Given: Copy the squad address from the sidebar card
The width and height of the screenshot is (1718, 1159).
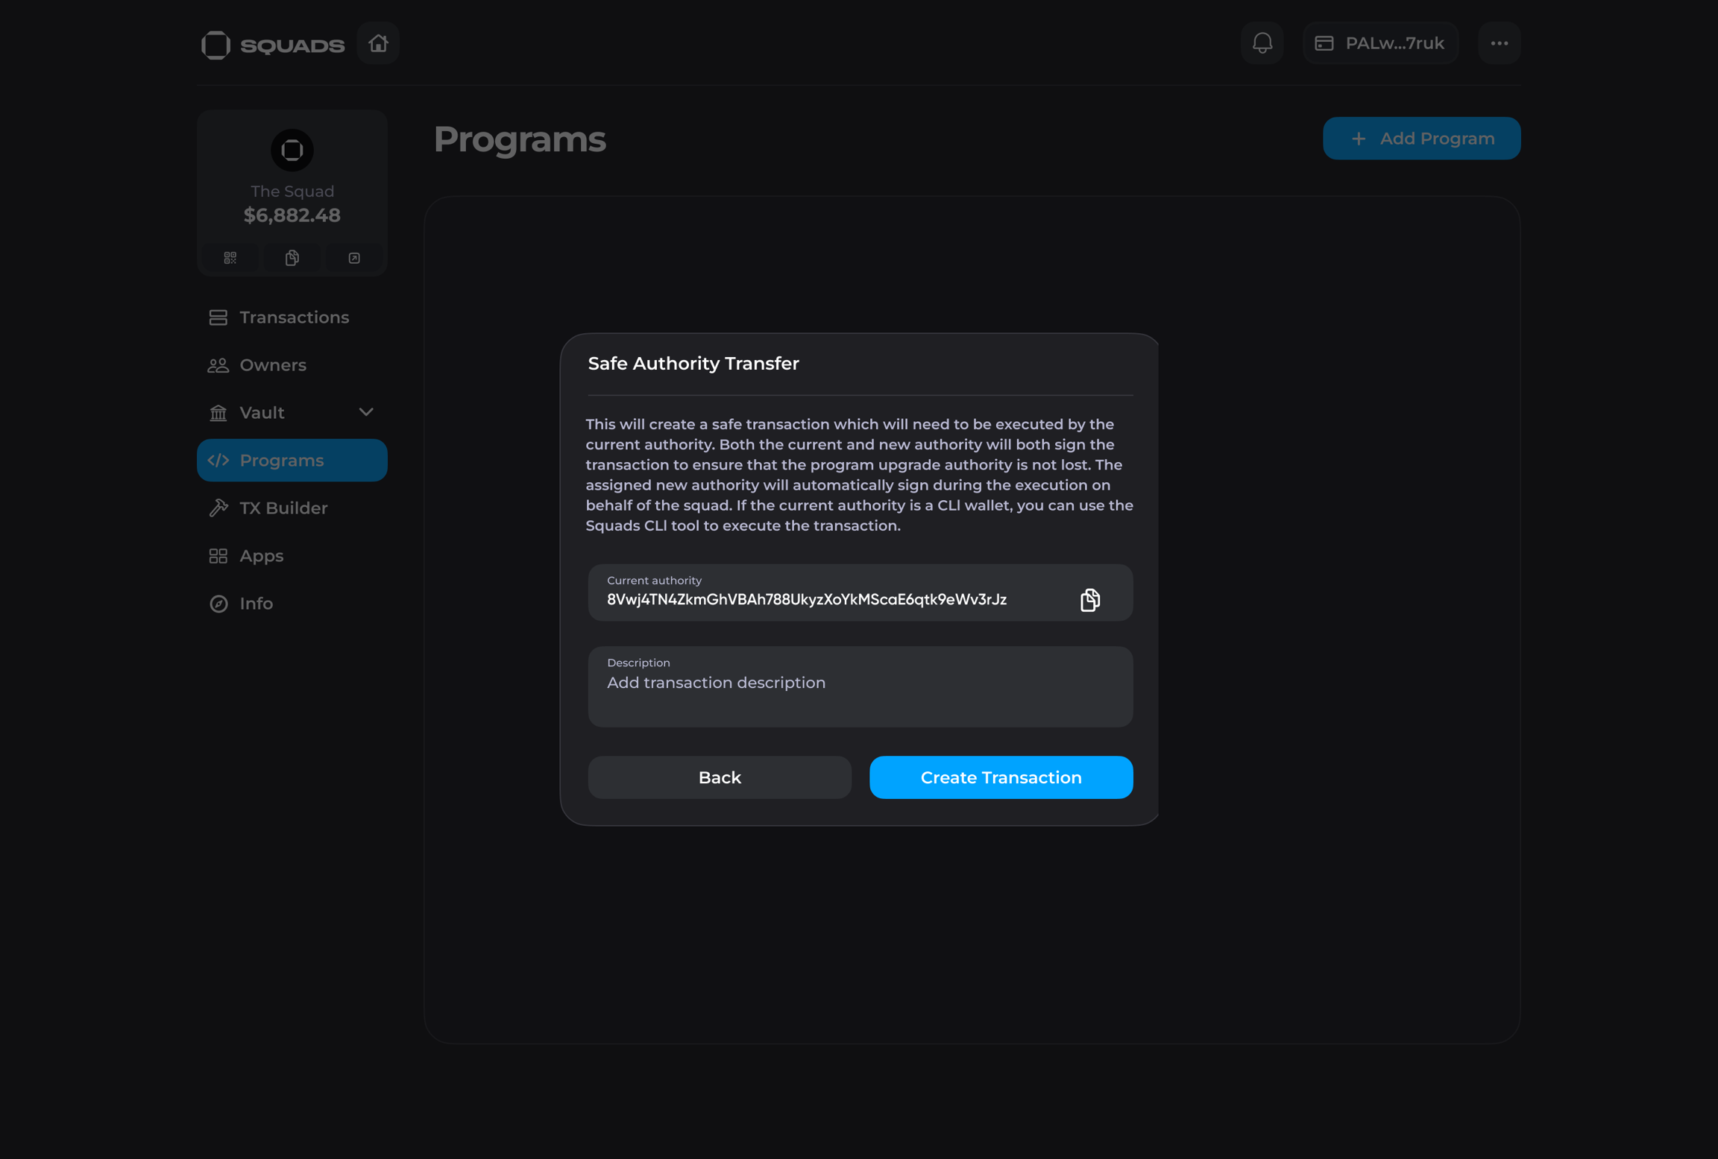Looking at the screenshot, I should tap(292, 258).
